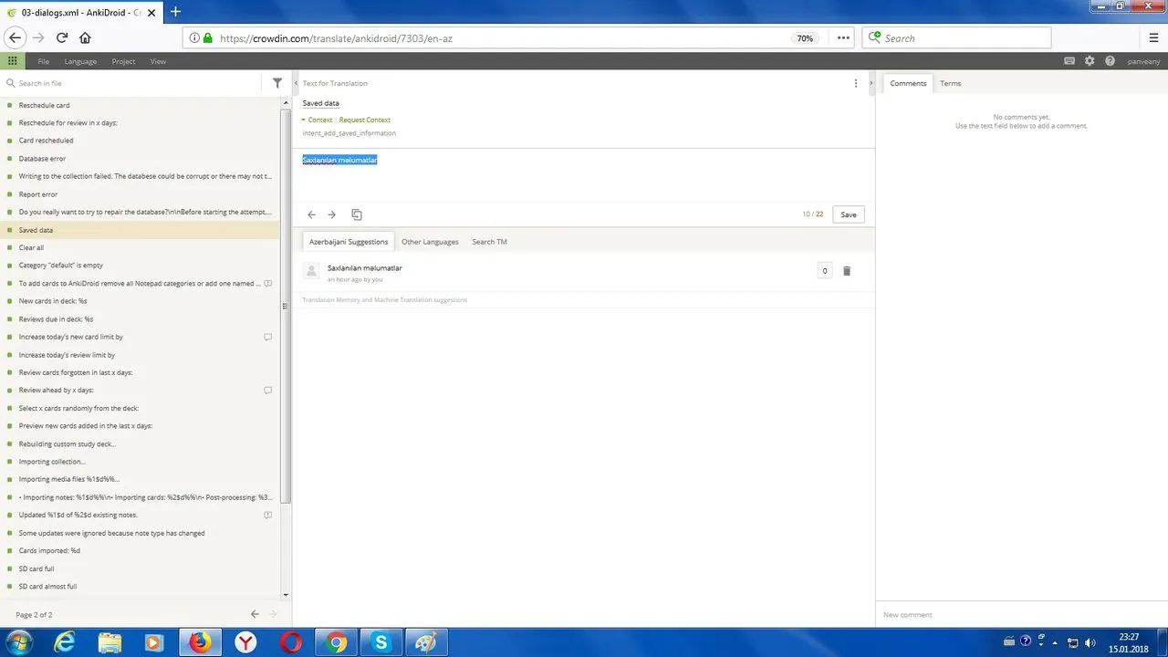Select the Comments tab
The image size is (1168, 657).
tap(908, 83)
